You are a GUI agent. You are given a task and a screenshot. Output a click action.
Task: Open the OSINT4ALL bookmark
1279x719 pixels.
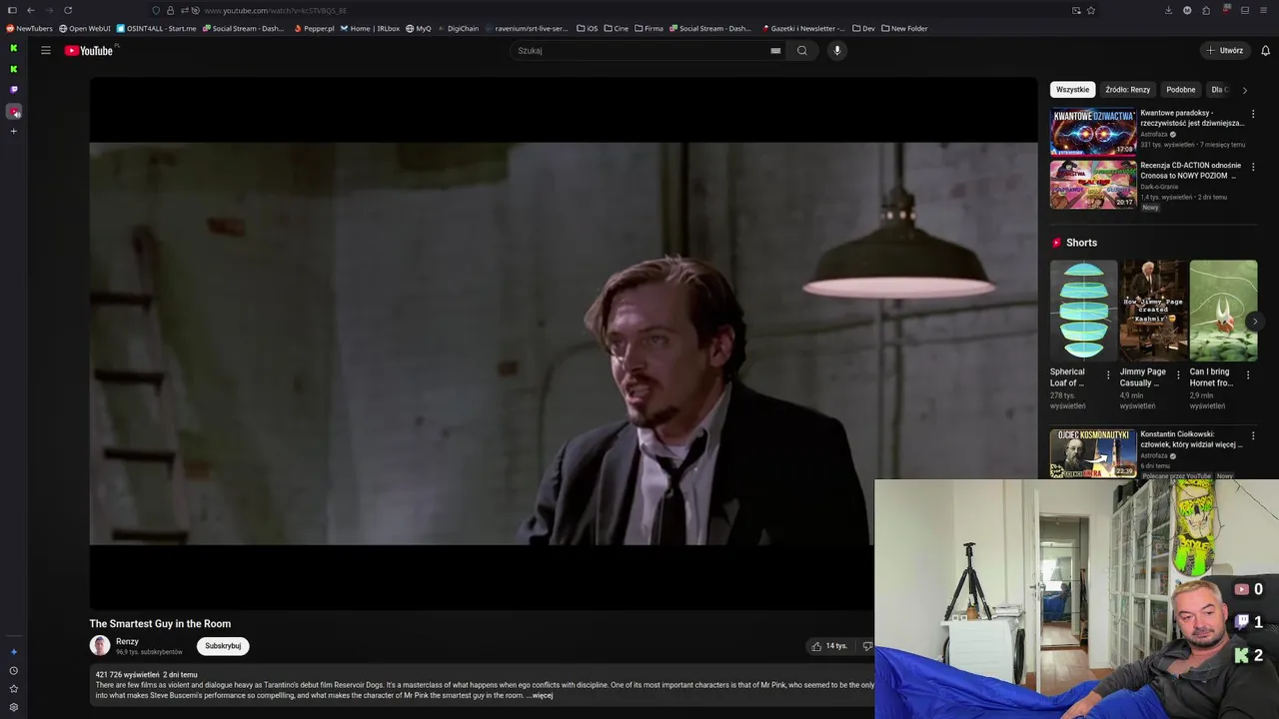pyautogui.click(x=156, y=28)
